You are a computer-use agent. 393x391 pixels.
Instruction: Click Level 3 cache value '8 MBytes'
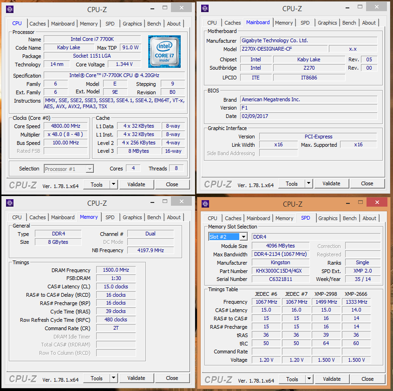[x=139, y=151]
